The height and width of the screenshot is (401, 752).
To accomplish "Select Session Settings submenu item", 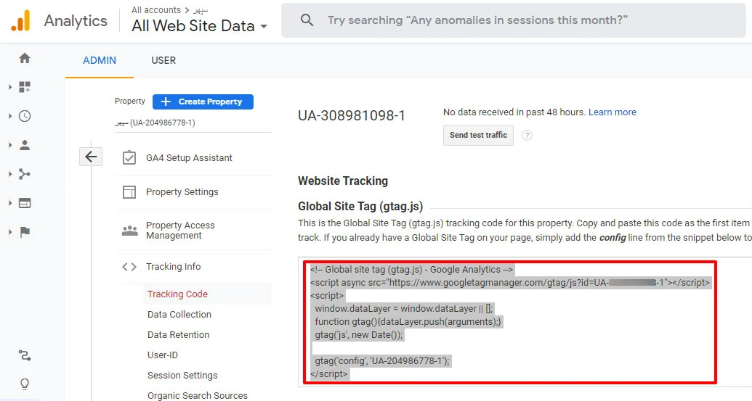I will tap(182, 376).
